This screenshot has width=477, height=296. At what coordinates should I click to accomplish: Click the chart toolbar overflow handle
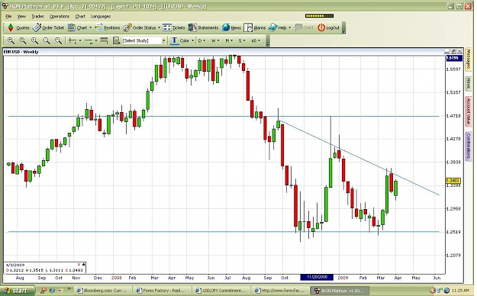click(268, 40)
